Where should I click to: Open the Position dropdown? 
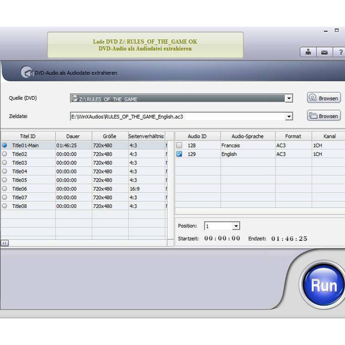tap(236, 226)
